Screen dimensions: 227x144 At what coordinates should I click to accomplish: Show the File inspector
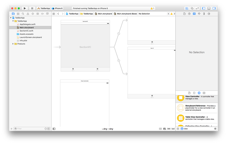(x=184, y=14)
